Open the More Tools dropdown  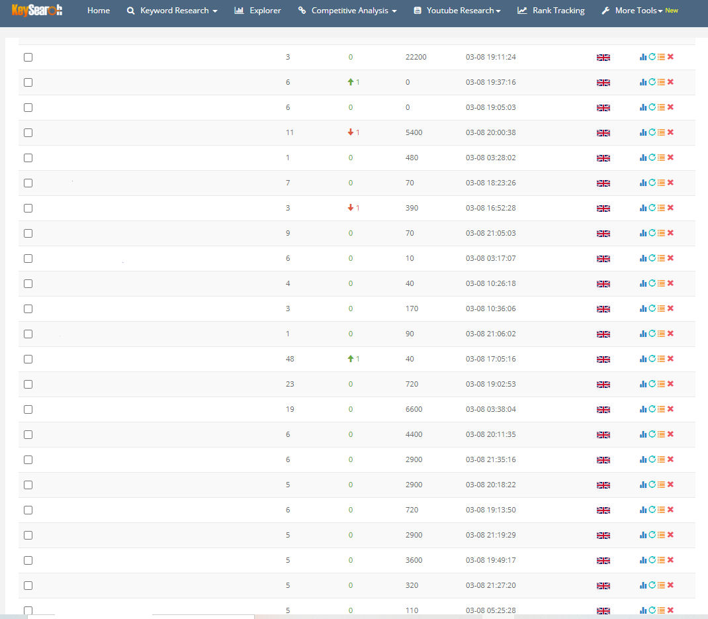tap(632, 11)
